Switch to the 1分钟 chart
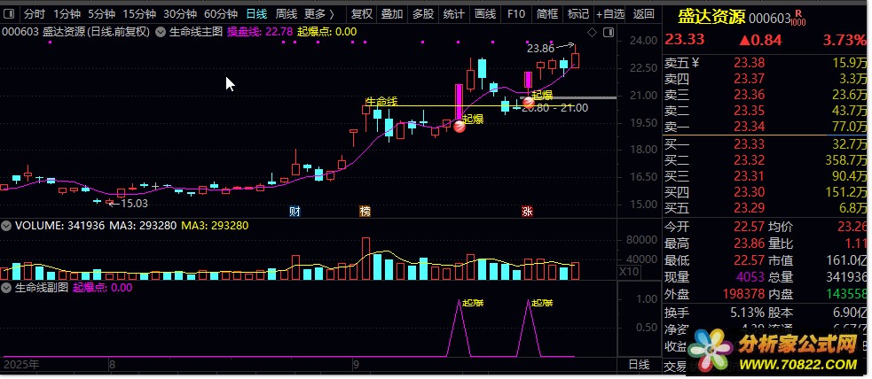This screenshot has width=872, height=379. 67,13
